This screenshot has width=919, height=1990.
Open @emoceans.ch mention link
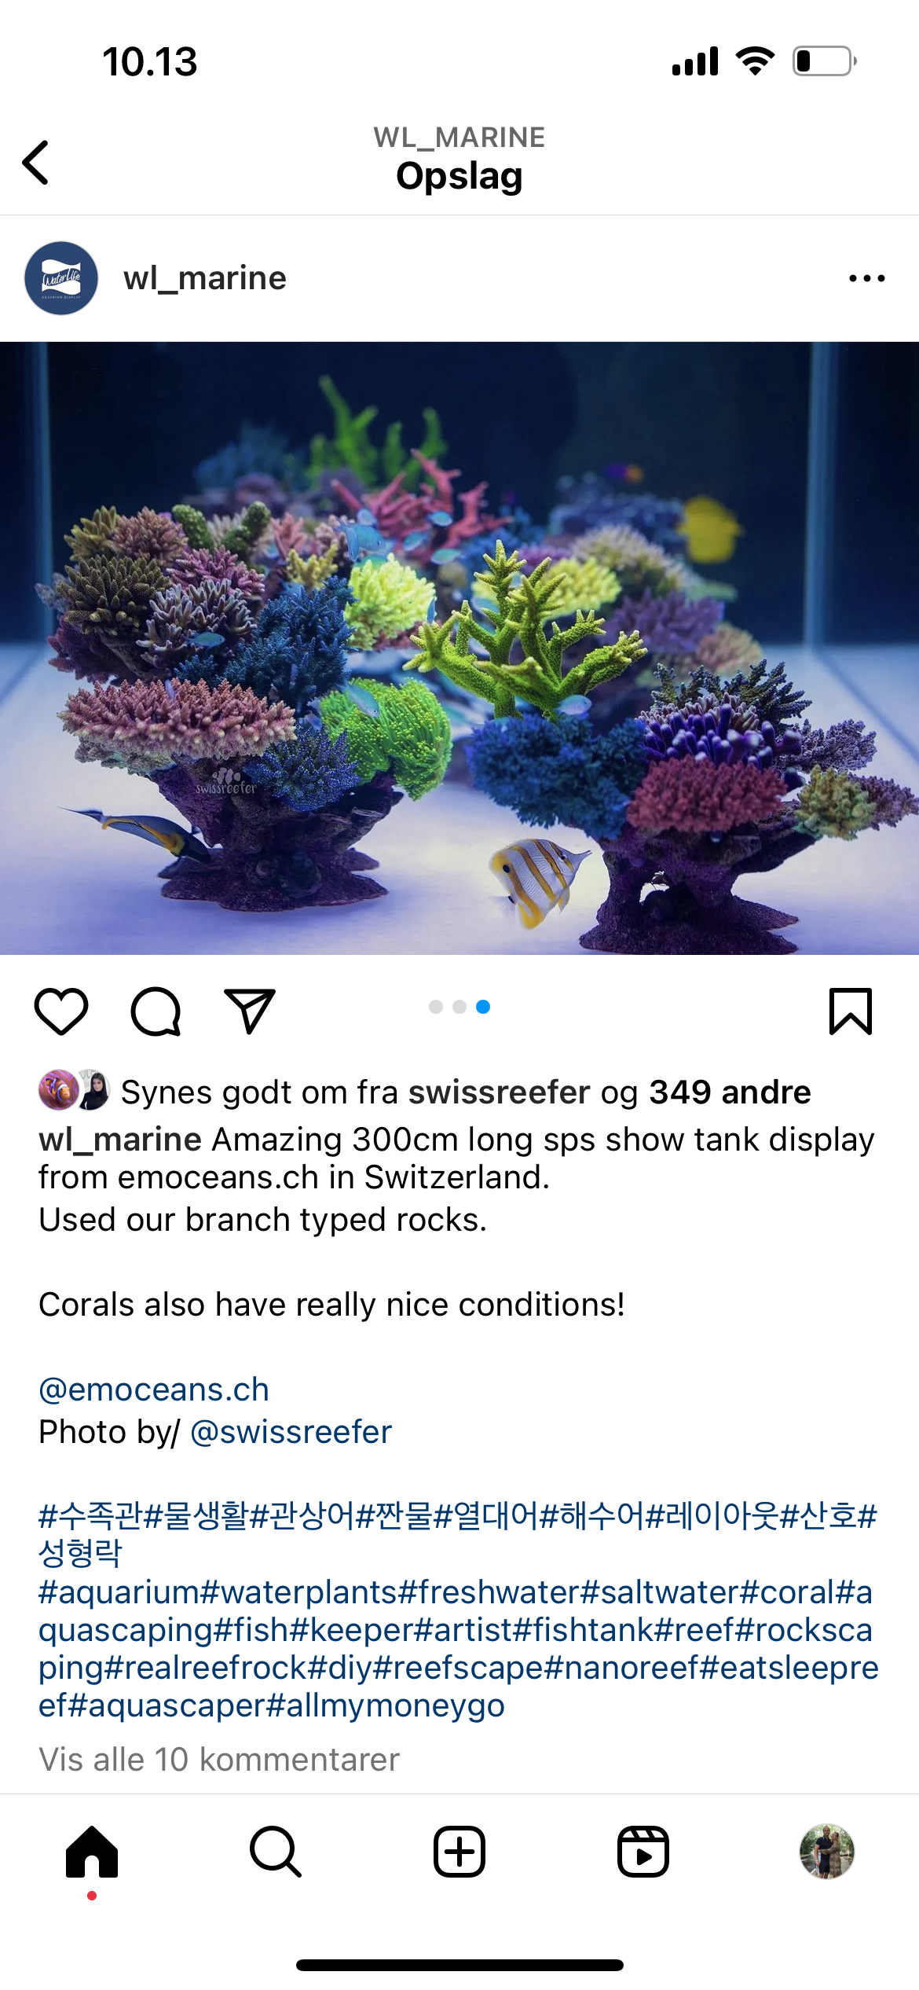point(154,1390)
